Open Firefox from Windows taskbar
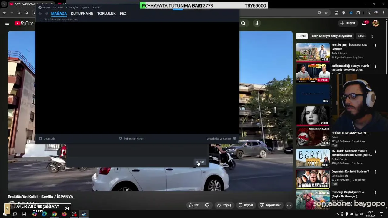388x218 pixels. (64, 214)
